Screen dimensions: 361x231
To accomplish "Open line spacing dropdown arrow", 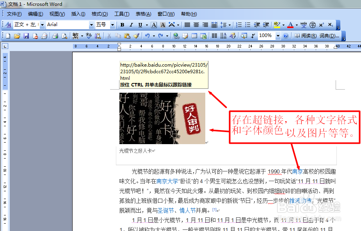I will coord(229,25).
